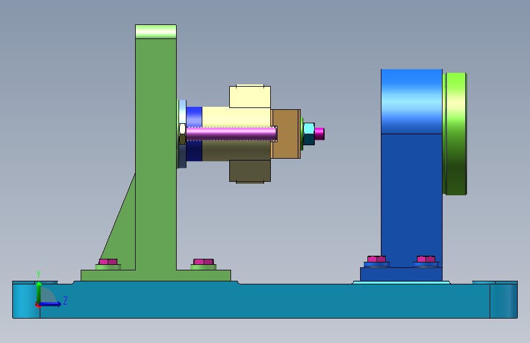
Task: Select the cream upper boss of housing
Action: pos(250,96)
